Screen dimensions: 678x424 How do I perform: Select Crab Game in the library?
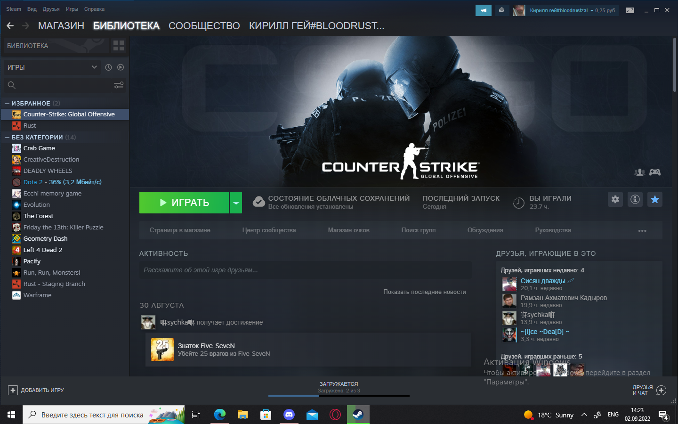coord(65,148)
